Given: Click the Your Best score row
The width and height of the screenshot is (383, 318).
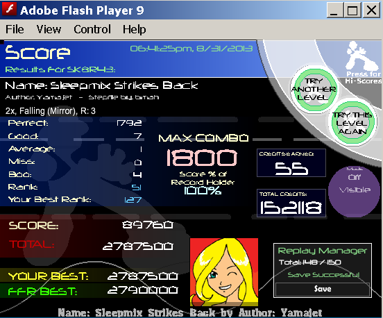Looking at the screenshot, I should point(93,276).
